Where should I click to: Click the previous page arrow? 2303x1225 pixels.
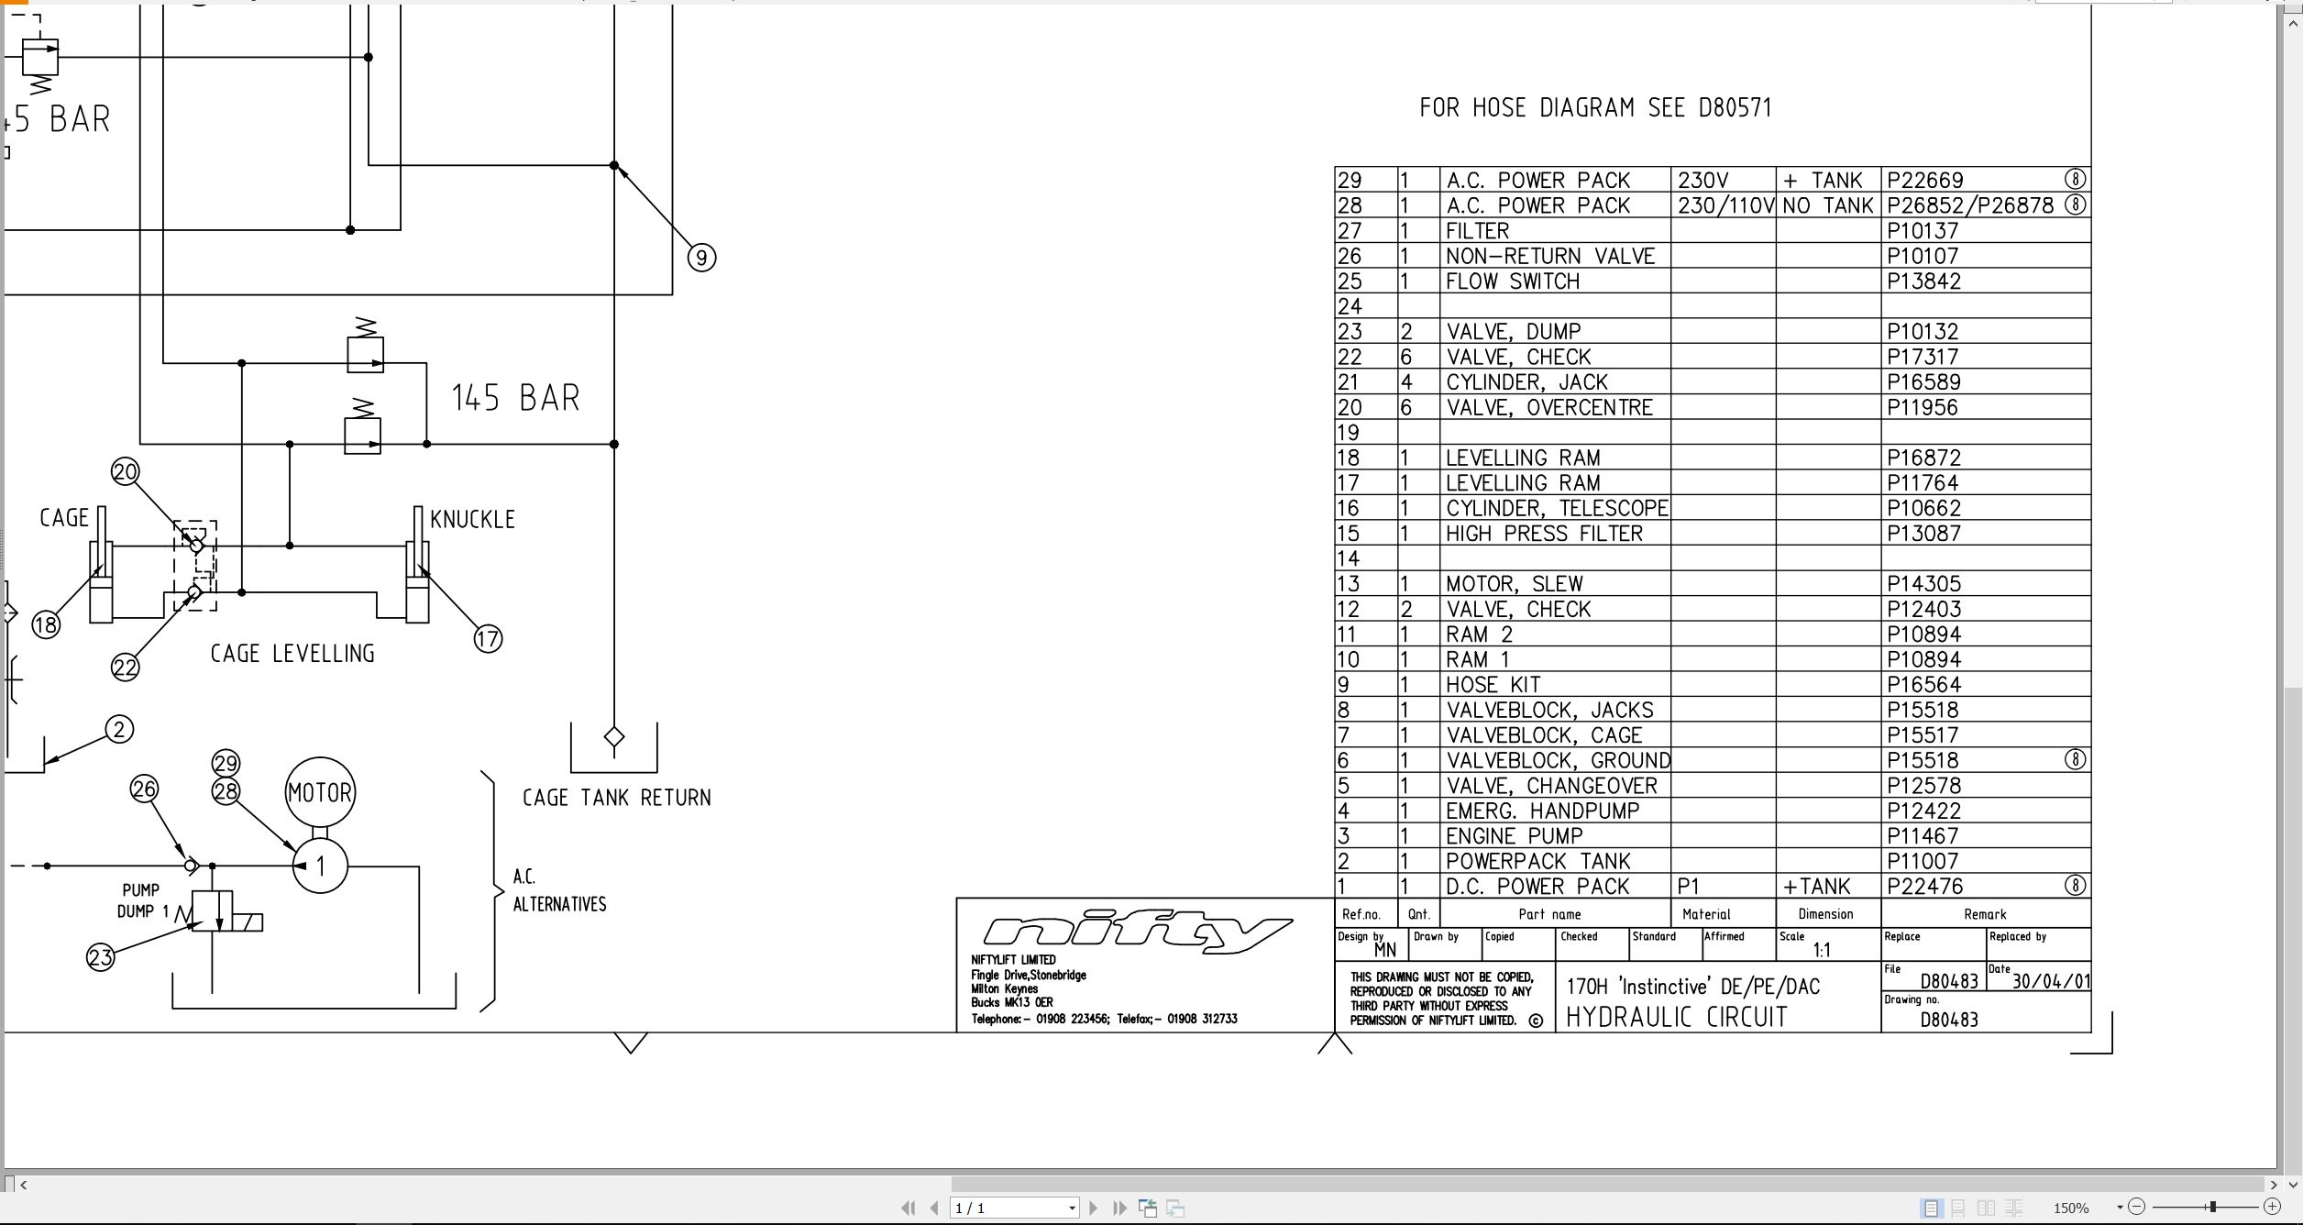tap(934, 1208)
